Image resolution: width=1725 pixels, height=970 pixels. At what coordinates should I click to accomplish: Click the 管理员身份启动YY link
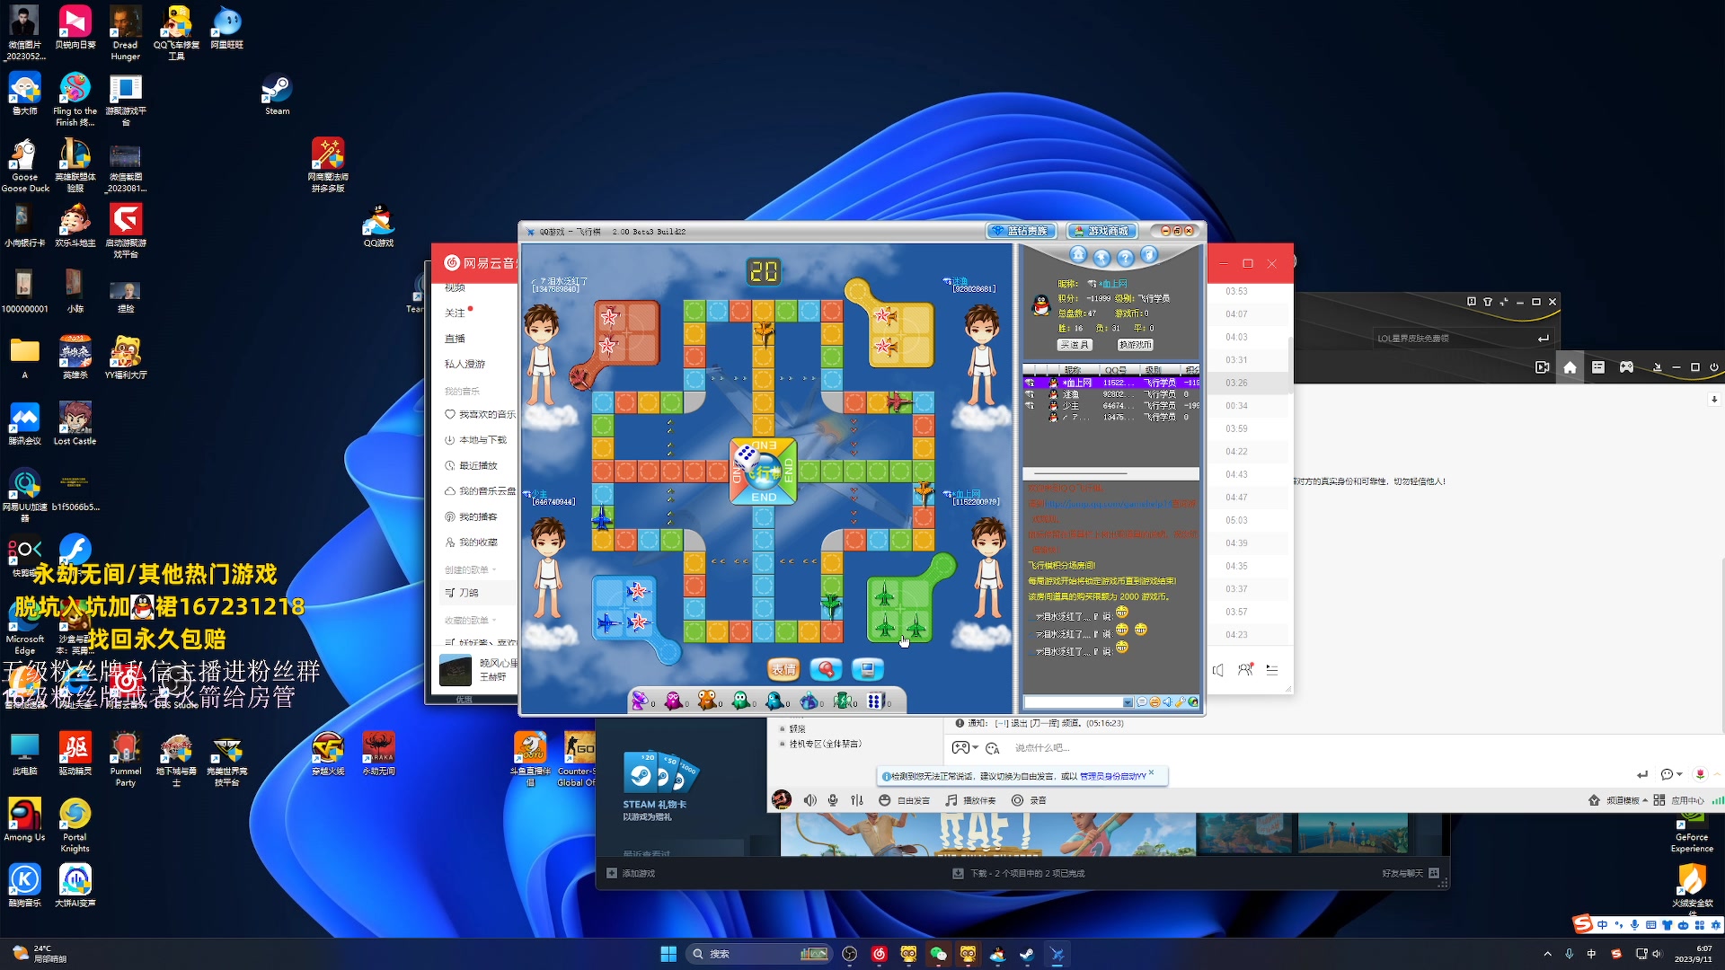click(1112, 776)
